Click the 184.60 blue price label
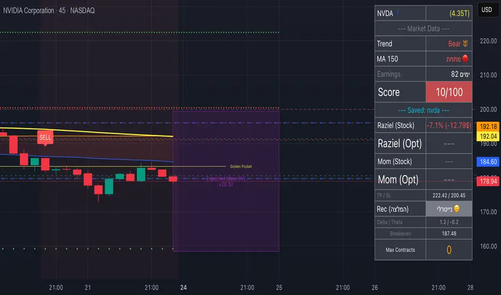501x295 pixels. point(488,162)
